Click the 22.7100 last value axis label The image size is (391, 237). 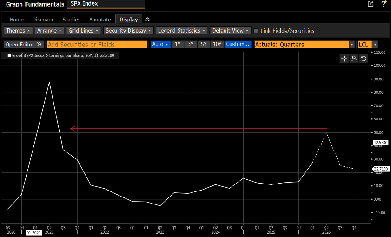381,169
